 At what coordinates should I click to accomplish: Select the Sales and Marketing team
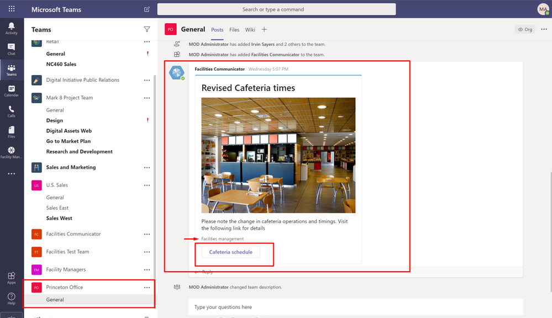71,167
